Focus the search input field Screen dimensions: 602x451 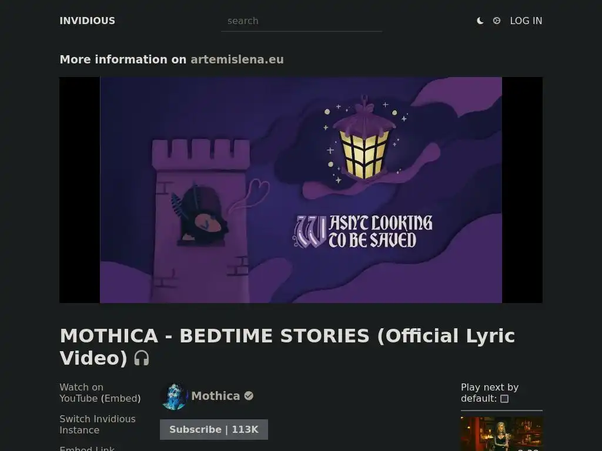tap(302, 21)
